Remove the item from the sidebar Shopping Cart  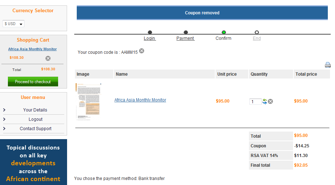48,58
